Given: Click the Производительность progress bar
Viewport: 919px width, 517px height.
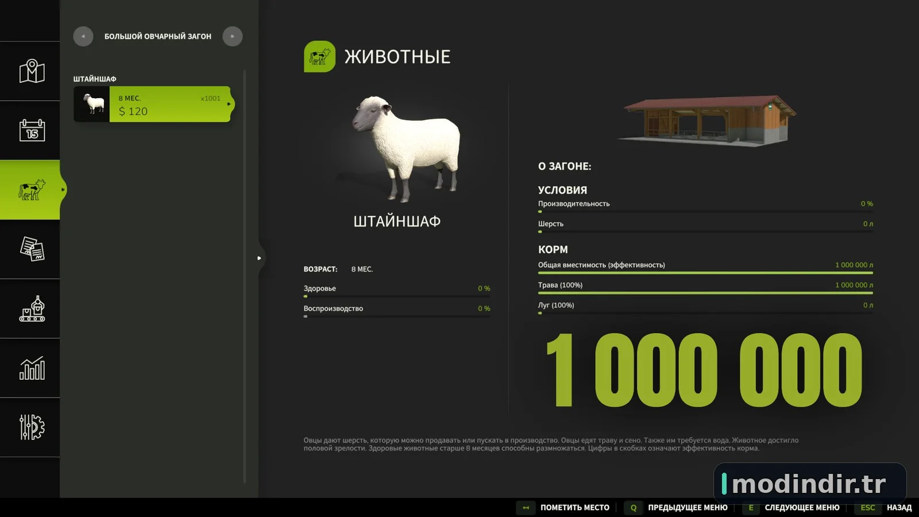Looking at the screenshot, I should [x=705, y=212].
